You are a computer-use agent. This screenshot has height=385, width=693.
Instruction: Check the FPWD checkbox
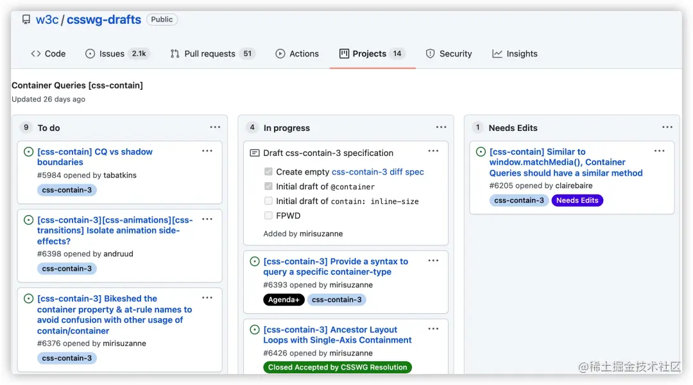[x=269, y=216]
